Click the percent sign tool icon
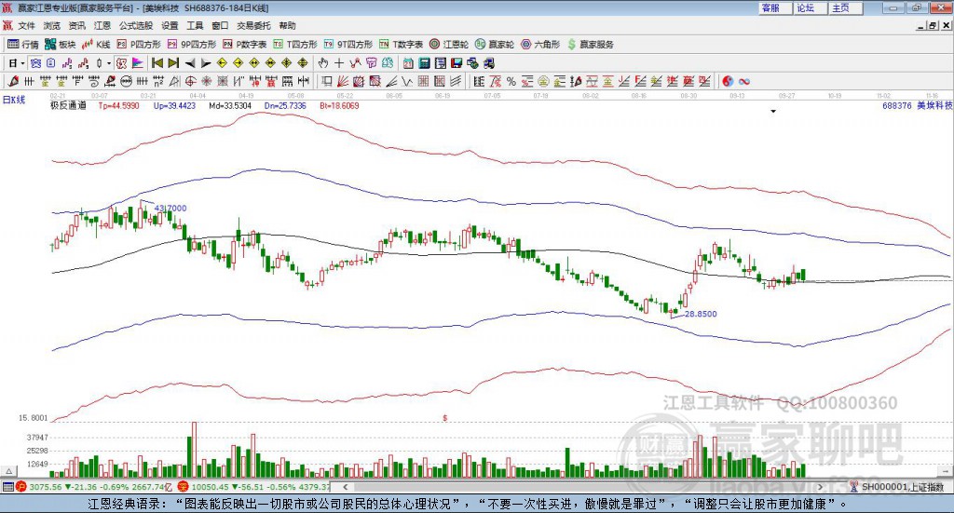The width and height of the screenshot is (954, 513). click(511, 81)
